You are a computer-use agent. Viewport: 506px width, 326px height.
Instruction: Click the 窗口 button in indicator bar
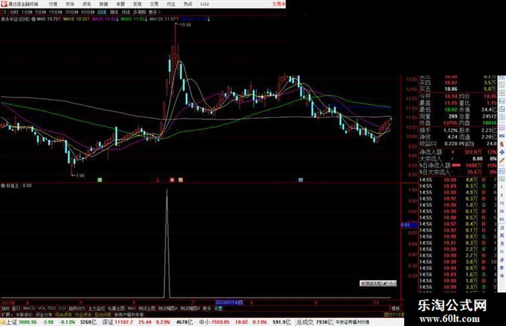click(16, 308)
